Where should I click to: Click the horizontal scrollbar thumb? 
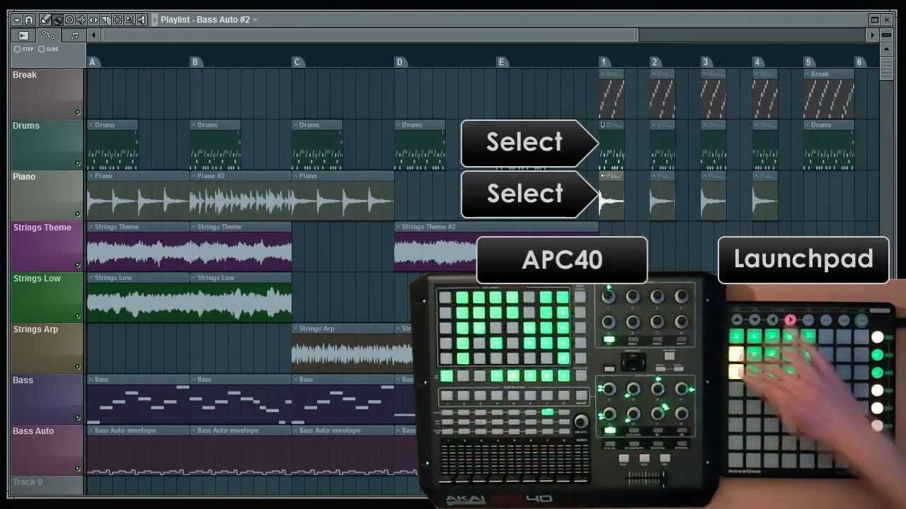coord(369,35)
